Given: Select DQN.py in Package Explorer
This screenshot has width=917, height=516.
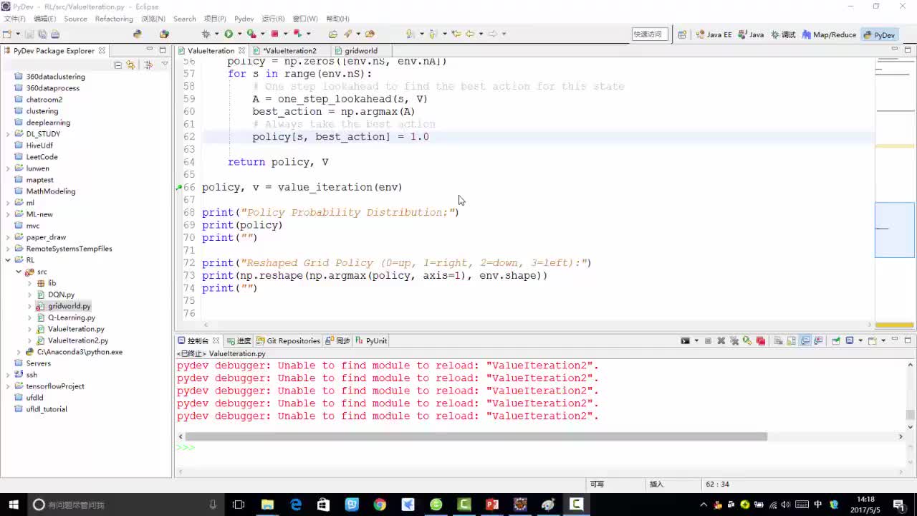Looking at the screenshot, I should point(61,295).
